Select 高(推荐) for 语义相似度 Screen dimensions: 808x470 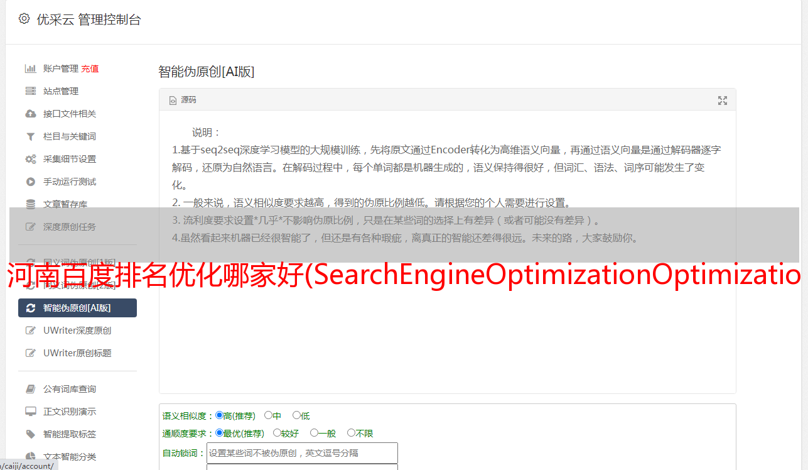219,415
